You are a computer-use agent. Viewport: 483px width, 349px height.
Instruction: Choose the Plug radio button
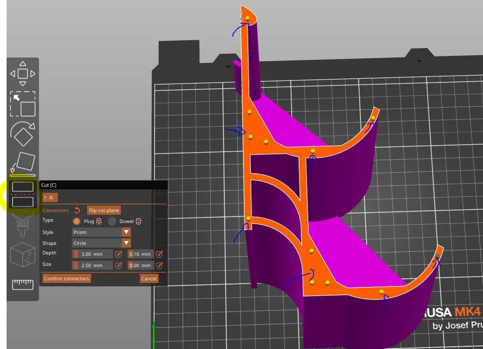click(x=76, y=221)
